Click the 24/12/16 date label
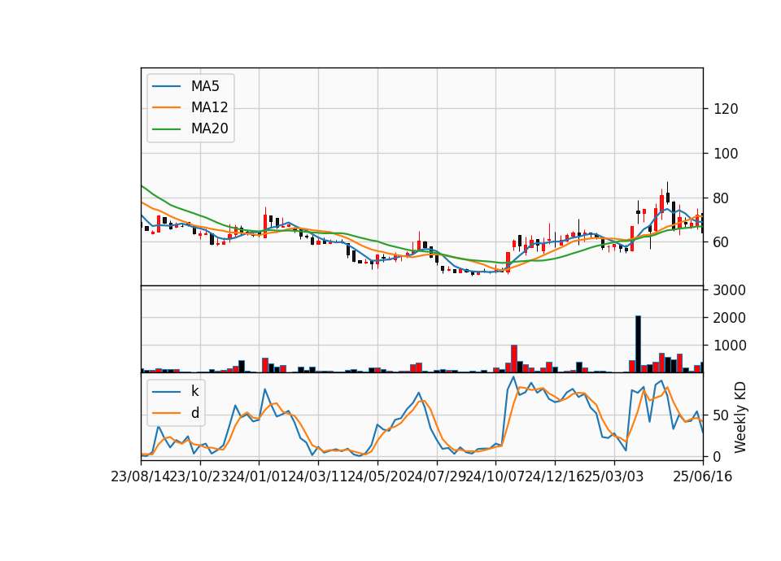This screenshot has width=781, height=561. tap(554, 477)
